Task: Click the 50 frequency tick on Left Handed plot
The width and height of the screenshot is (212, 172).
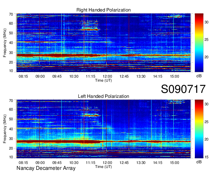Action: click(x=11, y=119)
